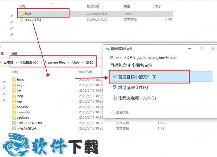Choose 替换目标中的文件(R) option
The height and width of the screenshot is (157, 217).
coord(161,77)
